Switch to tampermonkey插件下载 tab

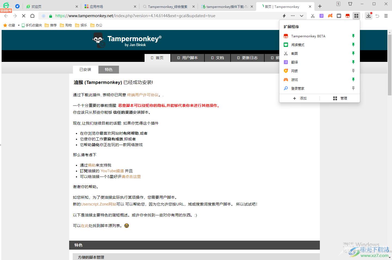227,7
